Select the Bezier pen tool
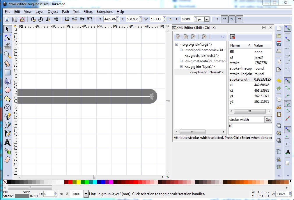 click(7, 125)
